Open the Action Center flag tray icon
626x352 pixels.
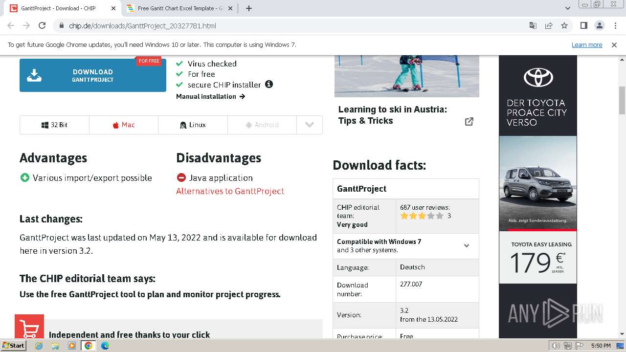[580, 346]
